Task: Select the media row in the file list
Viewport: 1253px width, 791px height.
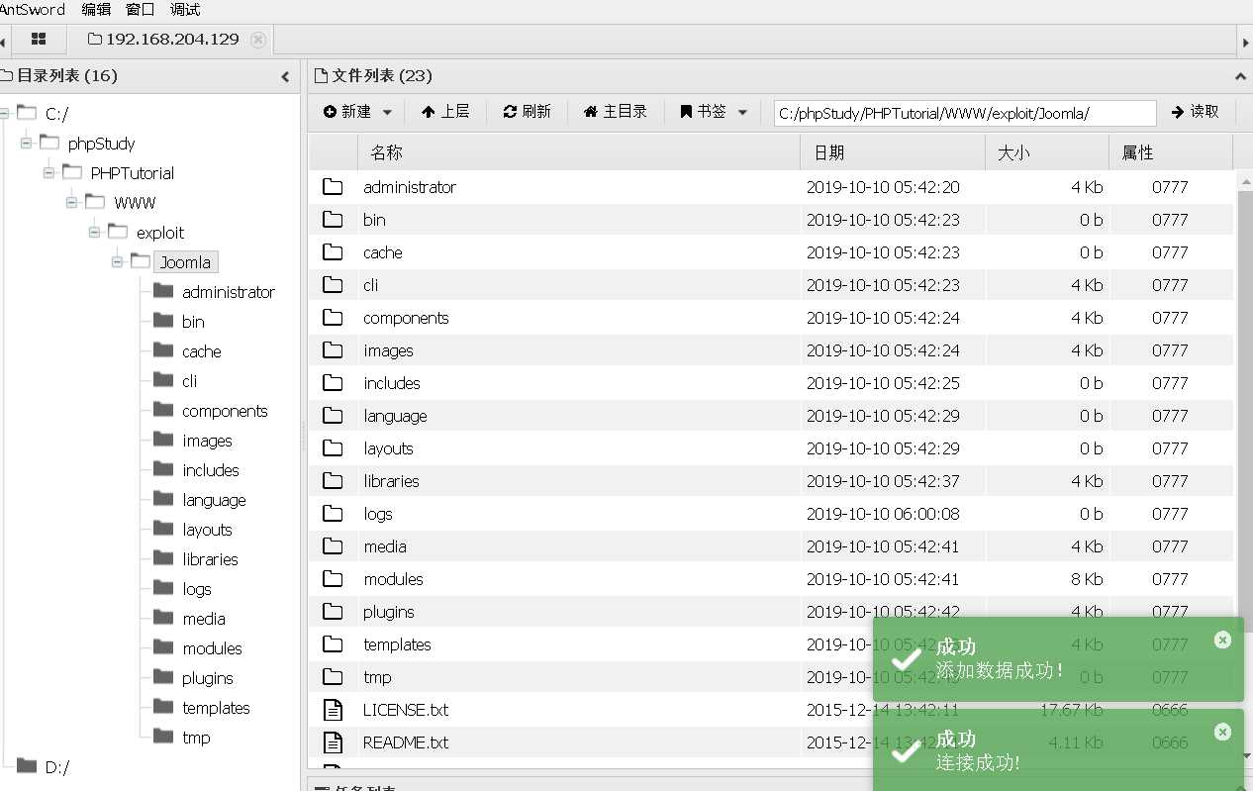Action: click(x=772, y=546)
